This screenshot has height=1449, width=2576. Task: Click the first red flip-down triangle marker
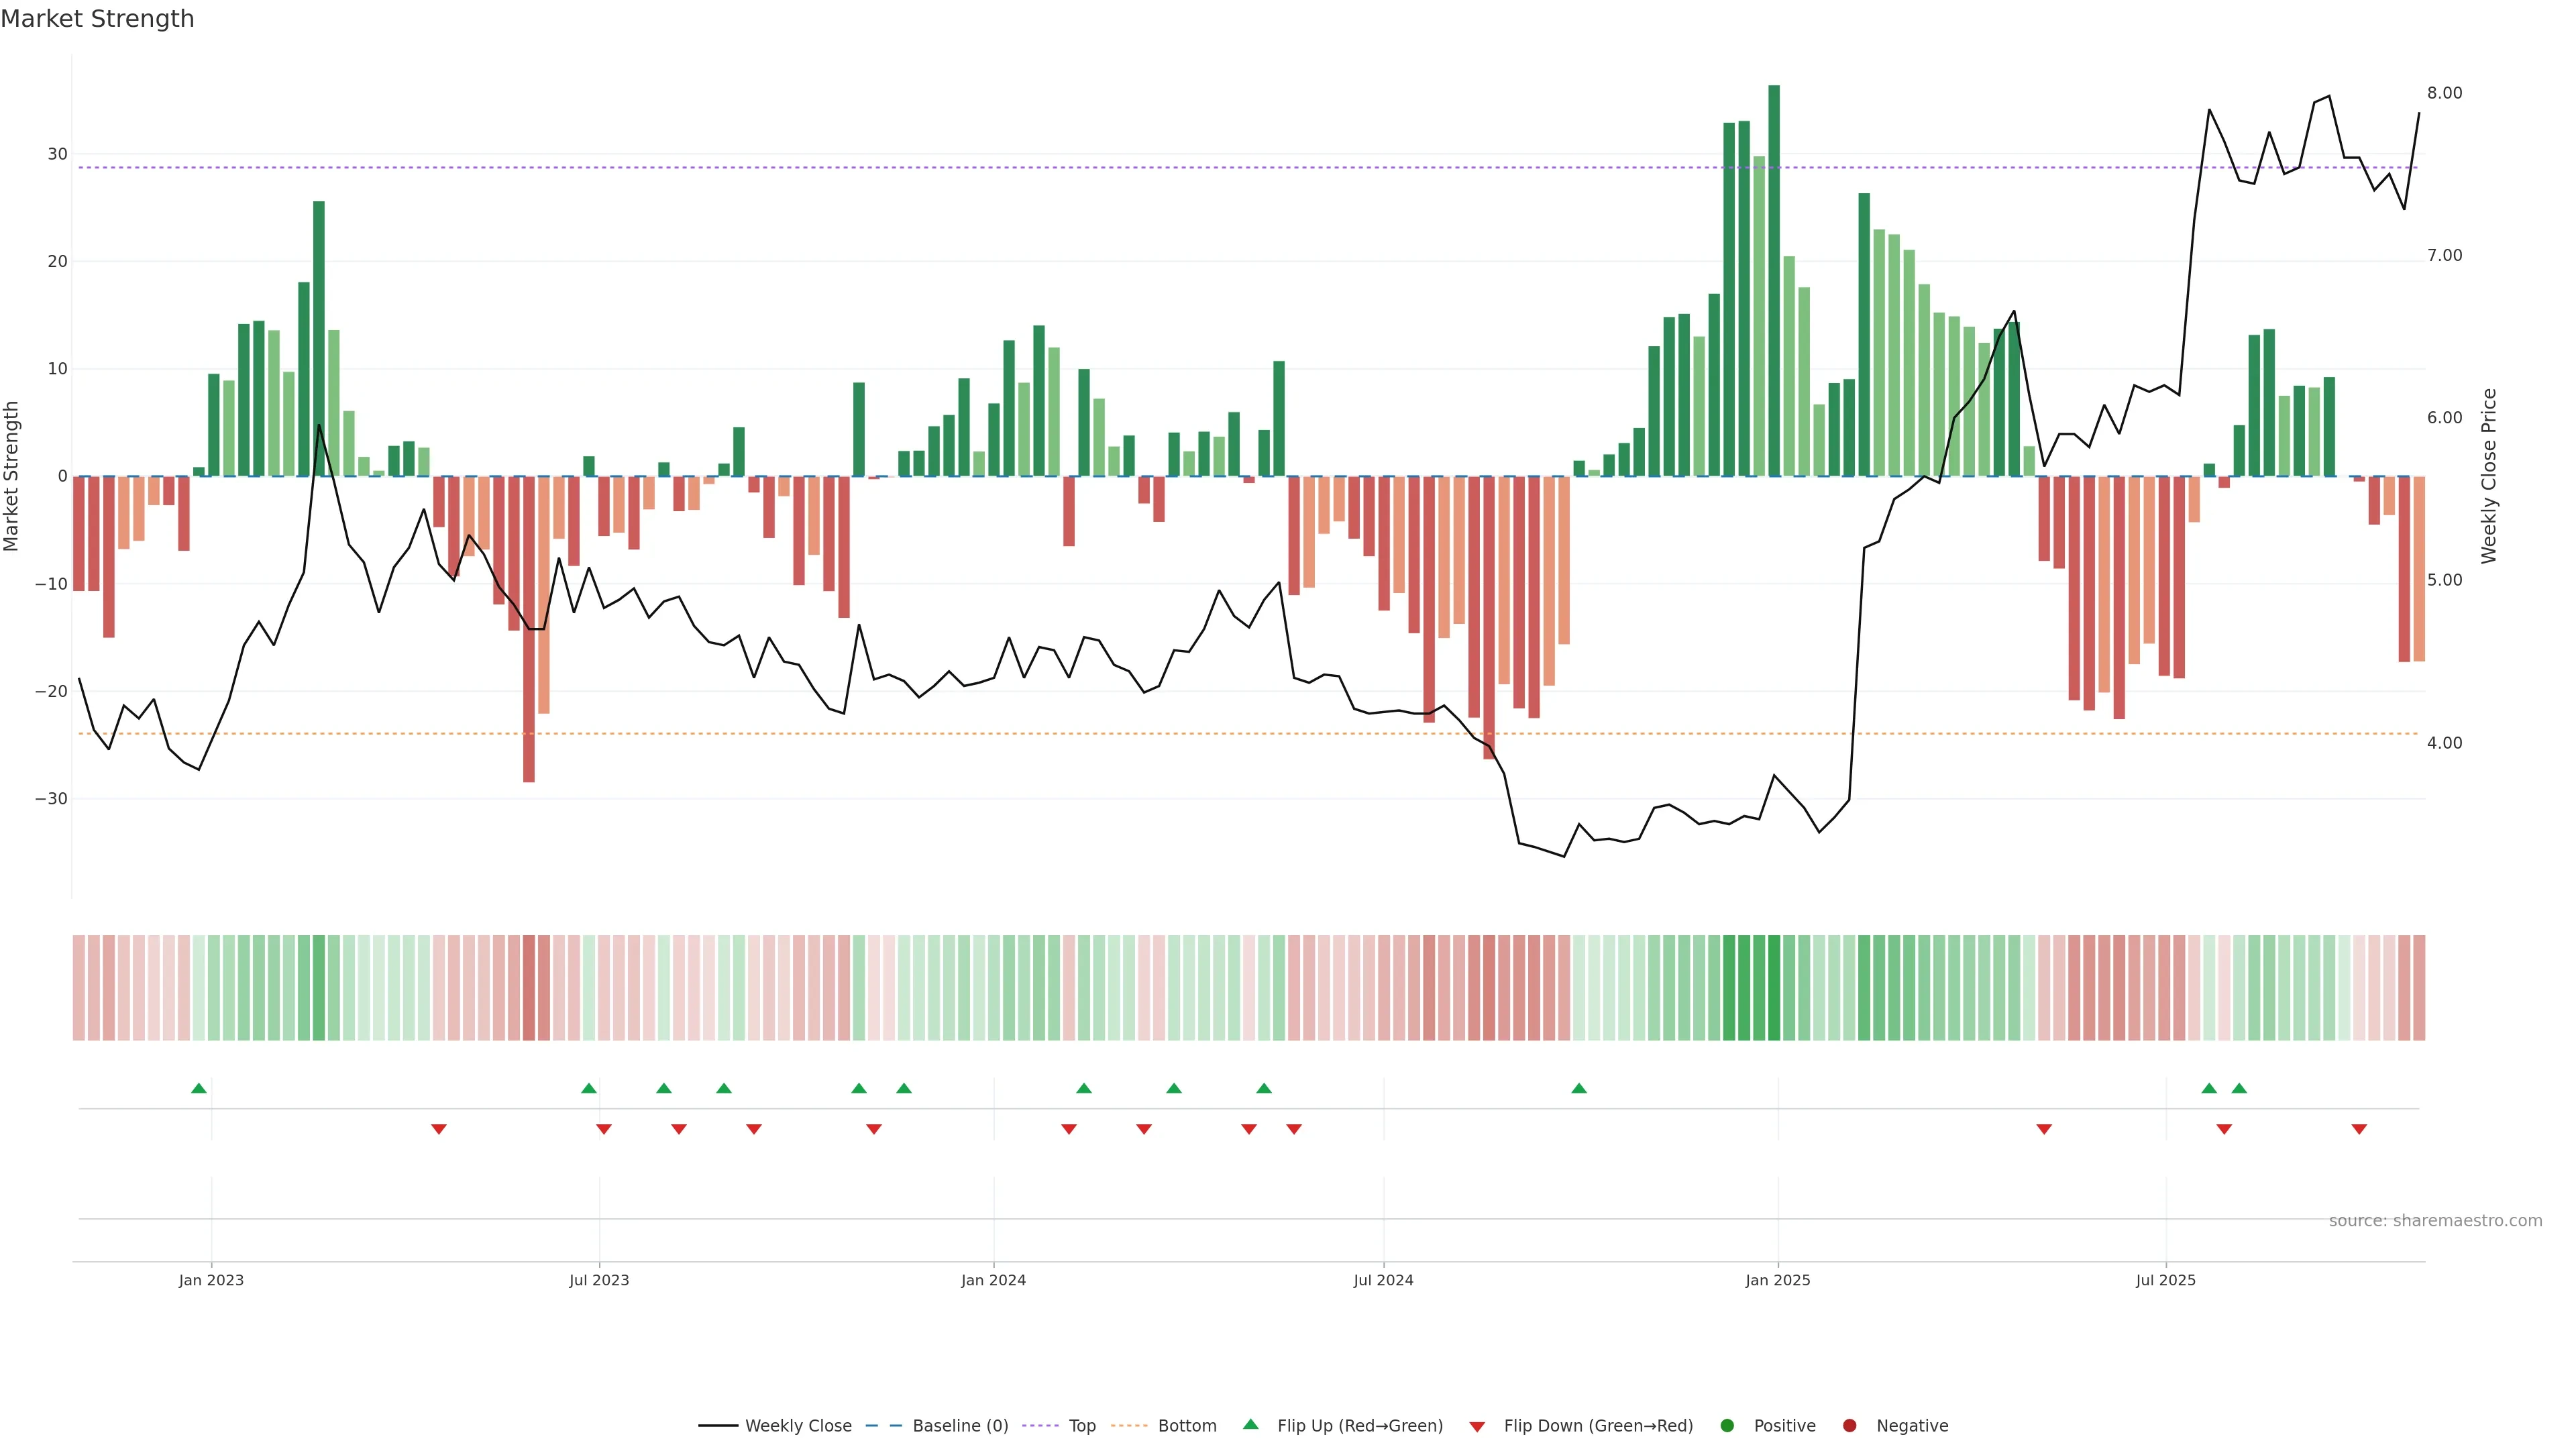coord(438,1129)
